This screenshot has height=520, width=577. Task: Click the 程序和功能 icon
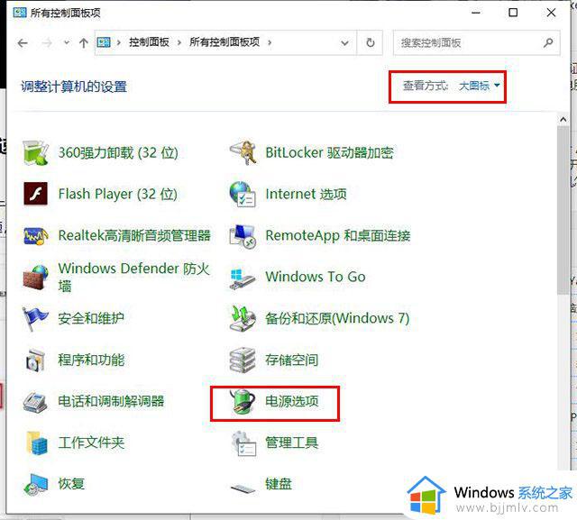[35, 360]
